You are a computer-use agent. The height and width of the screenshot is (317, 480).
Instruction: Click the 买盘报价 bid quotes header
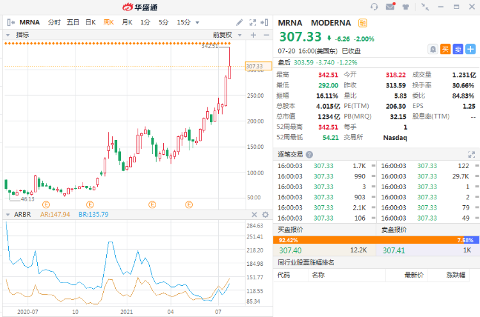point(290,229)
